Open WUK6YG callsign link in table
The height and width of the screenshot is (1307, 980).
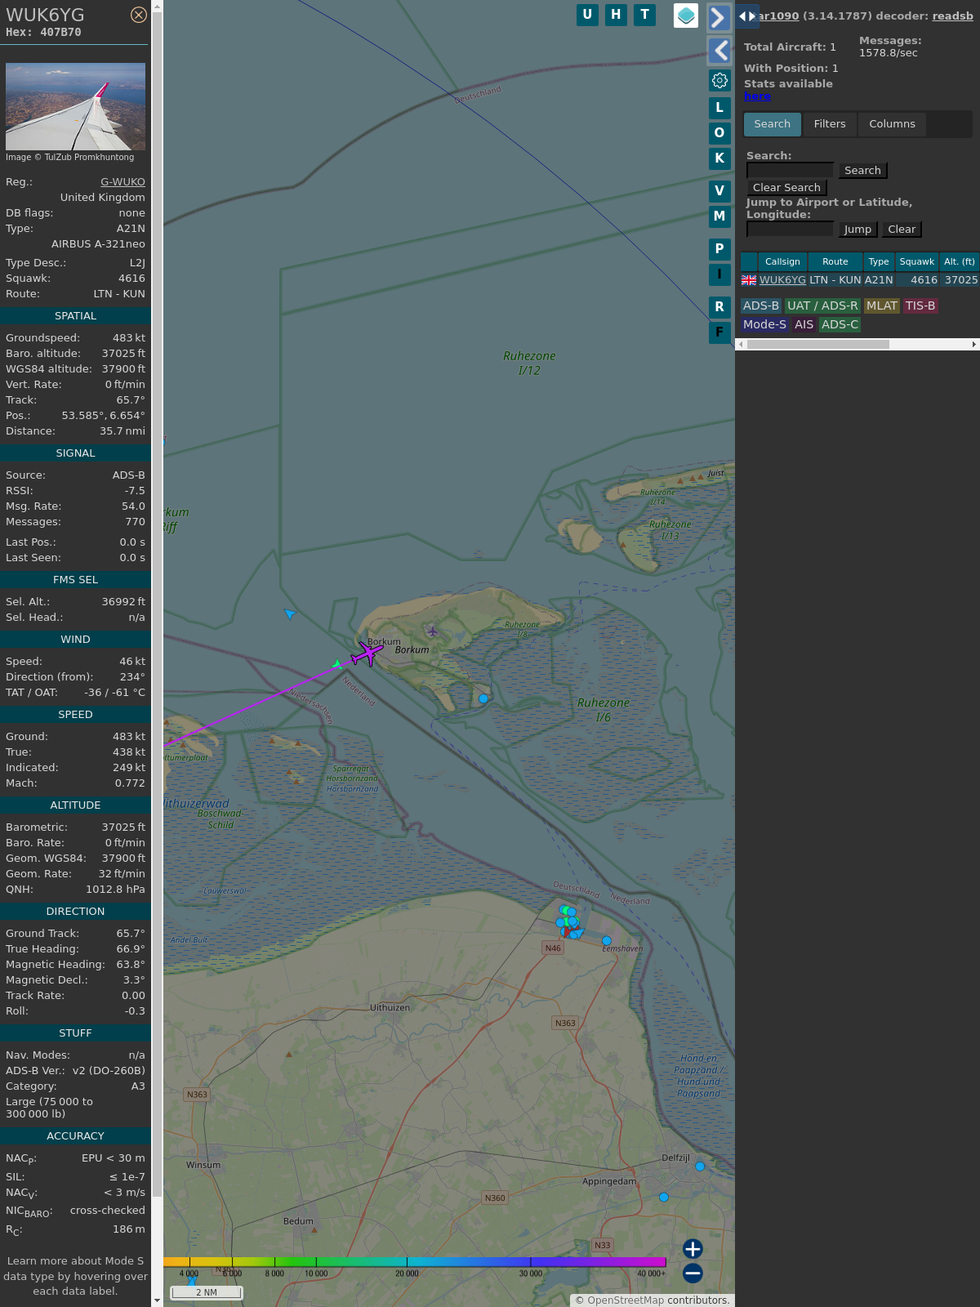782,279
